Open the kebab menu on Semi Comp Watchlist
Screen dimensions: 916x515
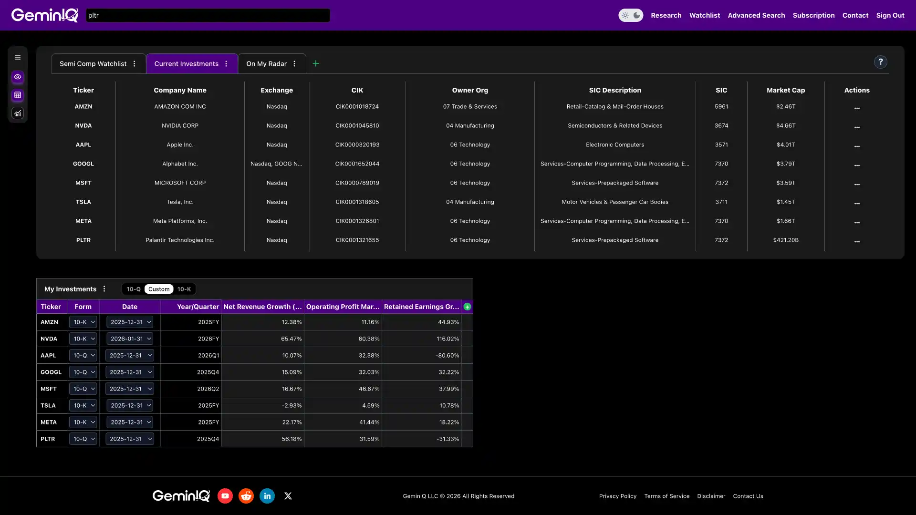[x=134, y=63]
